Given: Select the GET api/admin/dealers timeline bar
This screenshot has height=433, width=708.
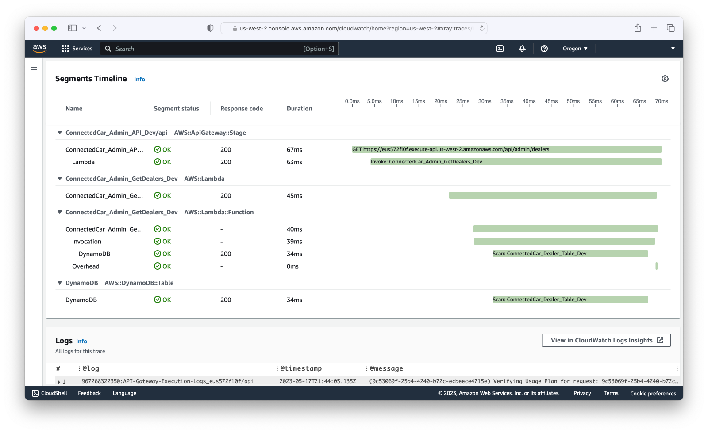Looking at the screenshot, I should tap(507, 149).
